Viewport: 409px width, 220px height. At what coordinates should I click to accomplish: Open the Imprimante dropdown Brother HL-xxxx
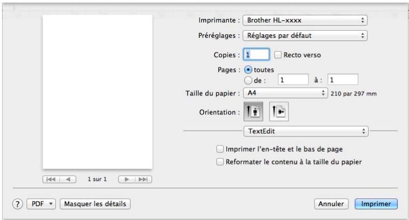pos(305,20)
